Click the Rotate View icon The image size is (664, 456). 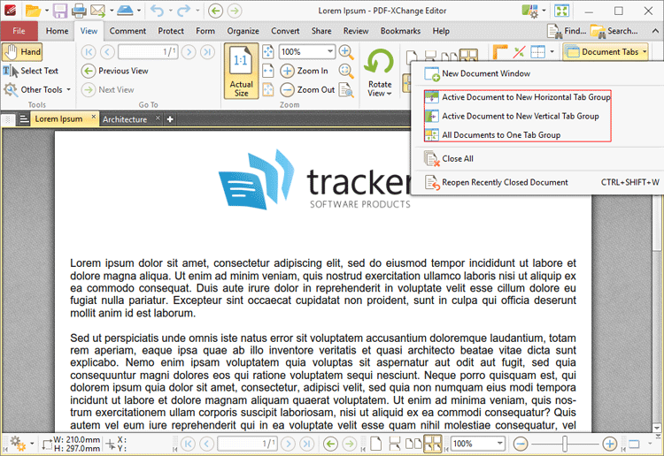tap(380, 71)
